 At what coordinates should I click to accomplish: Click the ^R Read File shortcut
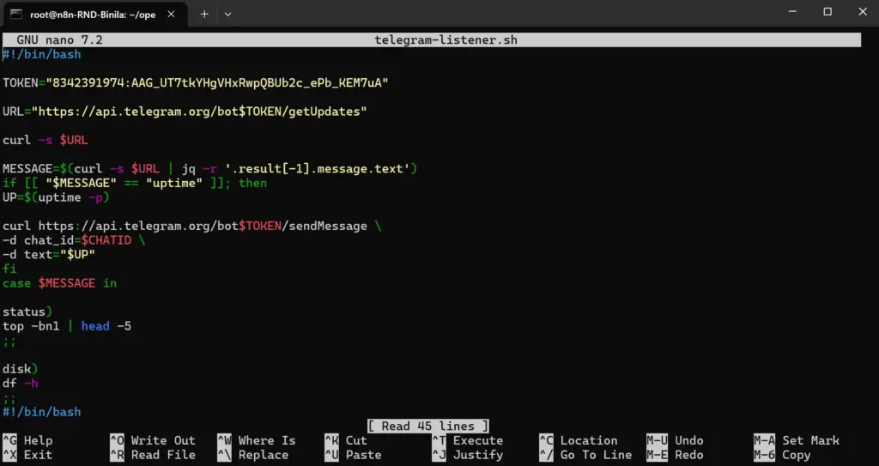coord(153,455)
